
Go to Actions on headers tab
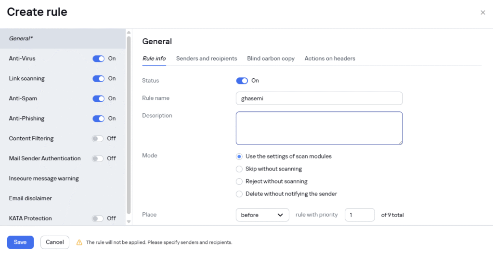click(x=330, y=59)
